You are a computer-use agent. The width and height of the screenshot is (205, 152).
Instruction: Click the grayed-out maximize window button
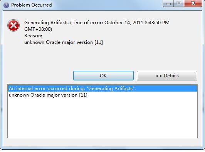pos(179,3)
